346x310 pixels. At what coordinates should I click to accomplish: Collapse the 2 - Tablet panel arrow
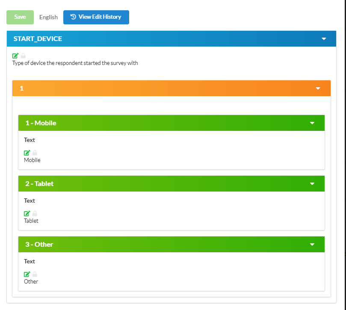click(x=312, y=184)
